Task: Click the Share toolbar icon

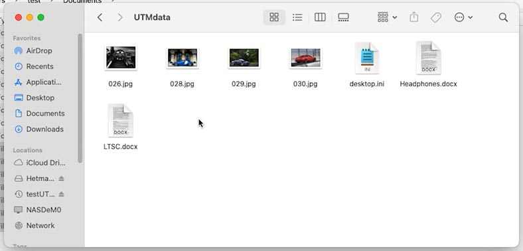Action: click(x=413, y=17)
